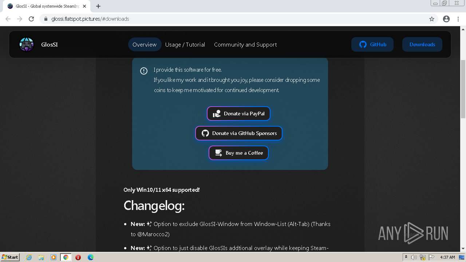Open File Explorer from taskbar
Image resolution: width=466 pixels, height=262 pixels.
[41, 257]
